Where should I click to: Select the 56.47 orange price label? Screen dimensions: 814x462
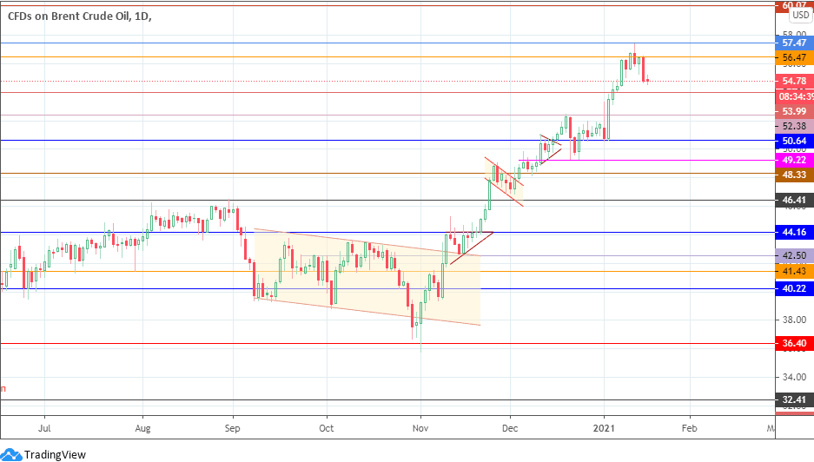point(794,57)
